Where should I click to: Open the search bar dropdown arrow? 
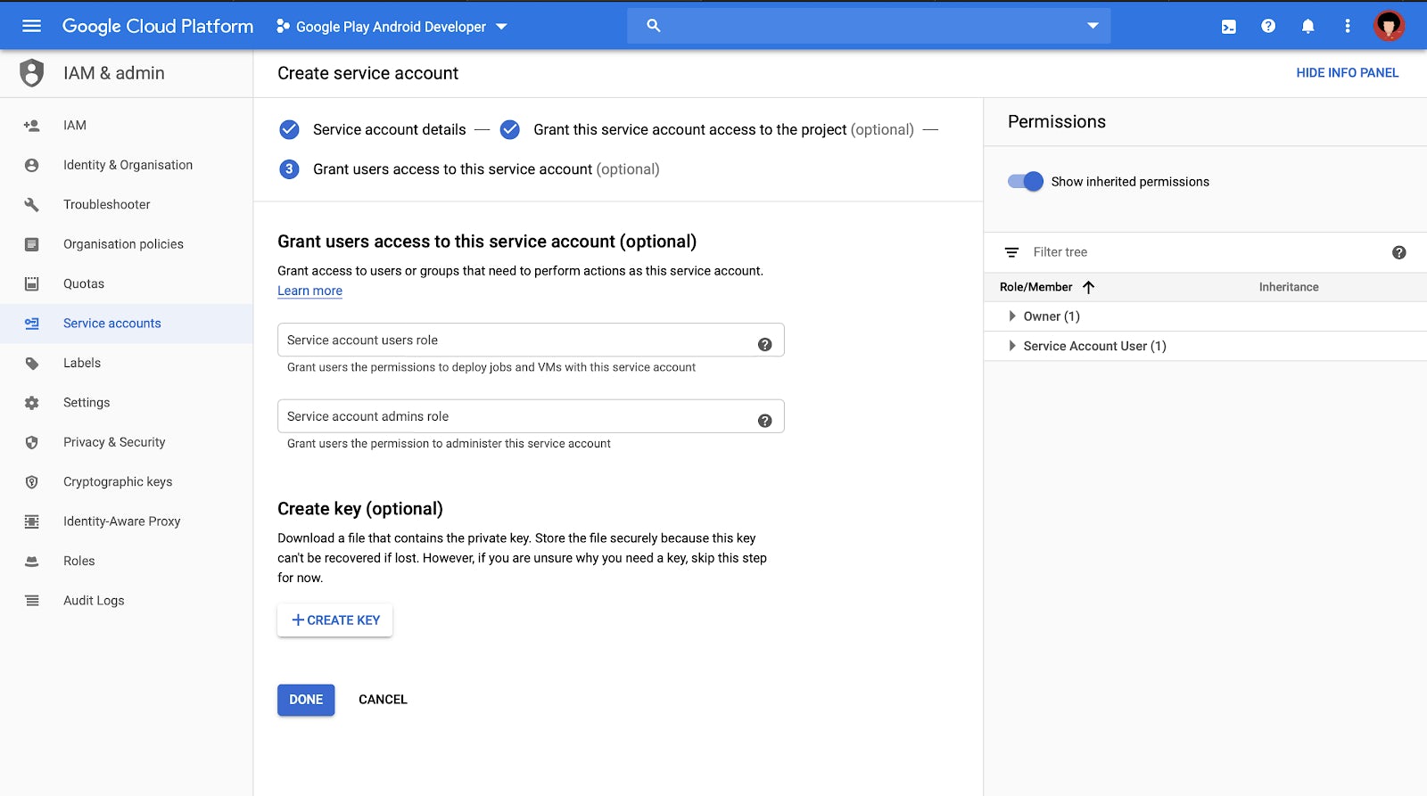1093,26
